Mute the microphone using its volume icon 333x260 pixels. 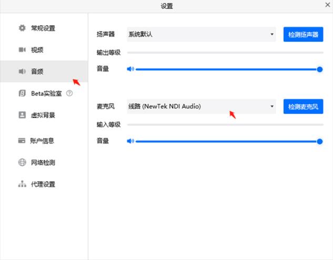[x=130, y=141]
